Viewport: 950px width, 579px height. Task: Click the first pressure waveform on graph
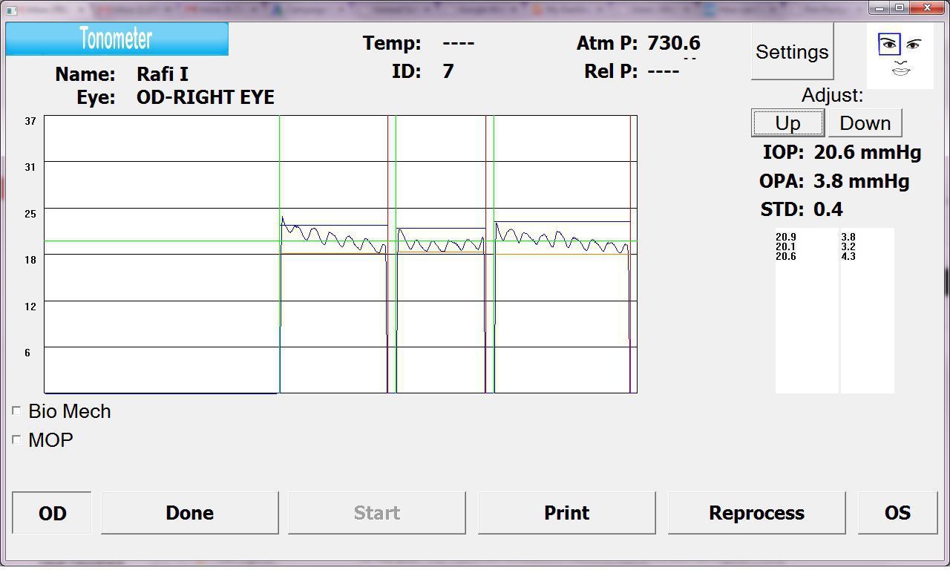point(333,238)
